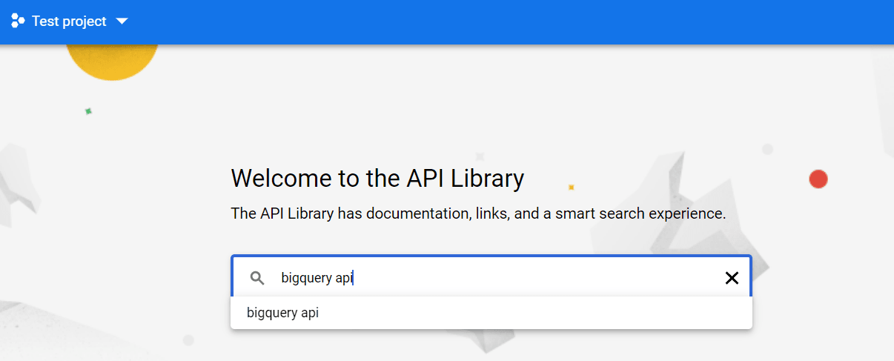This screenshot has width=894, height=361.
Task: Clear search text with the X icon
Action: pyautogui.click(x=732, y=278)
